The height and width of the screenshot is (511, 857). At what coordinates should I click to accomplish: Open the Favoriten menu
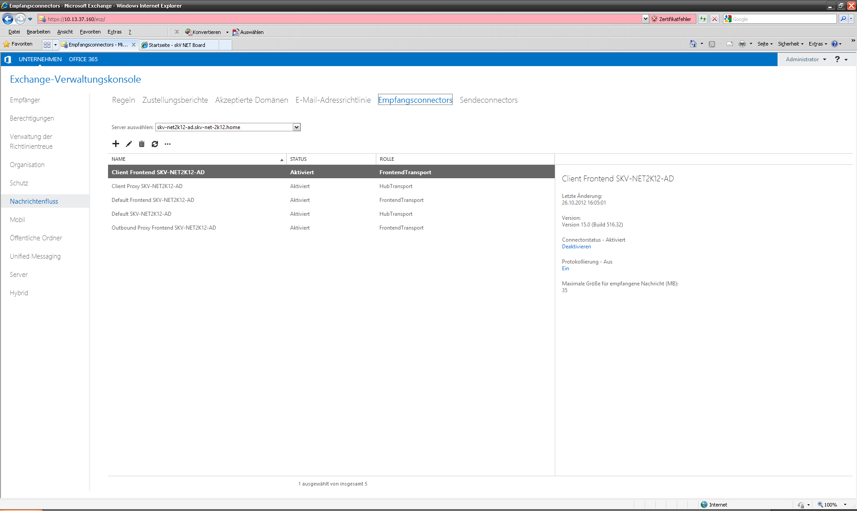[x=90, y=32]
